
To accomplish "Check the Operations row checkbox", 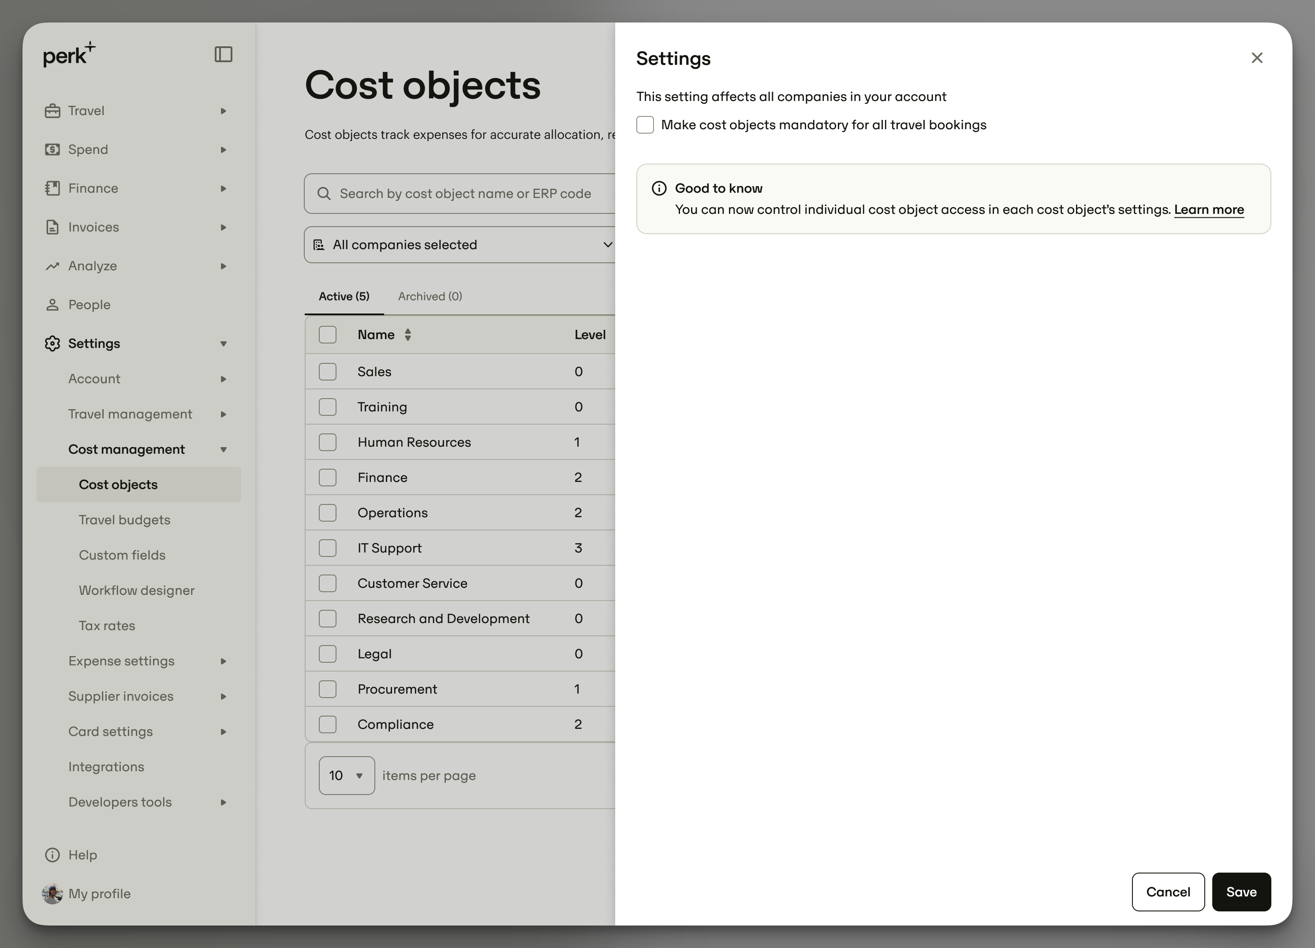I will click(328, 512).
